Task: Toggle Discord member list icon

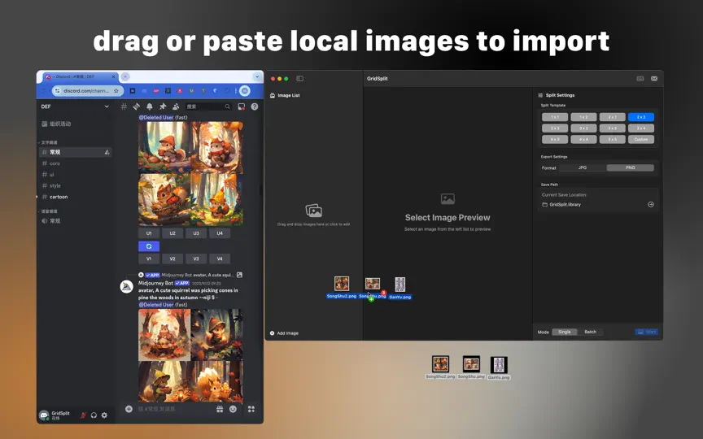Action: click(176, 106)
